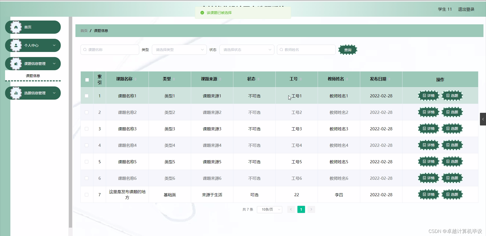Check the row for 课题名称6
The height and width of the screenshot is (236, 486).
(x=87, y=178)
